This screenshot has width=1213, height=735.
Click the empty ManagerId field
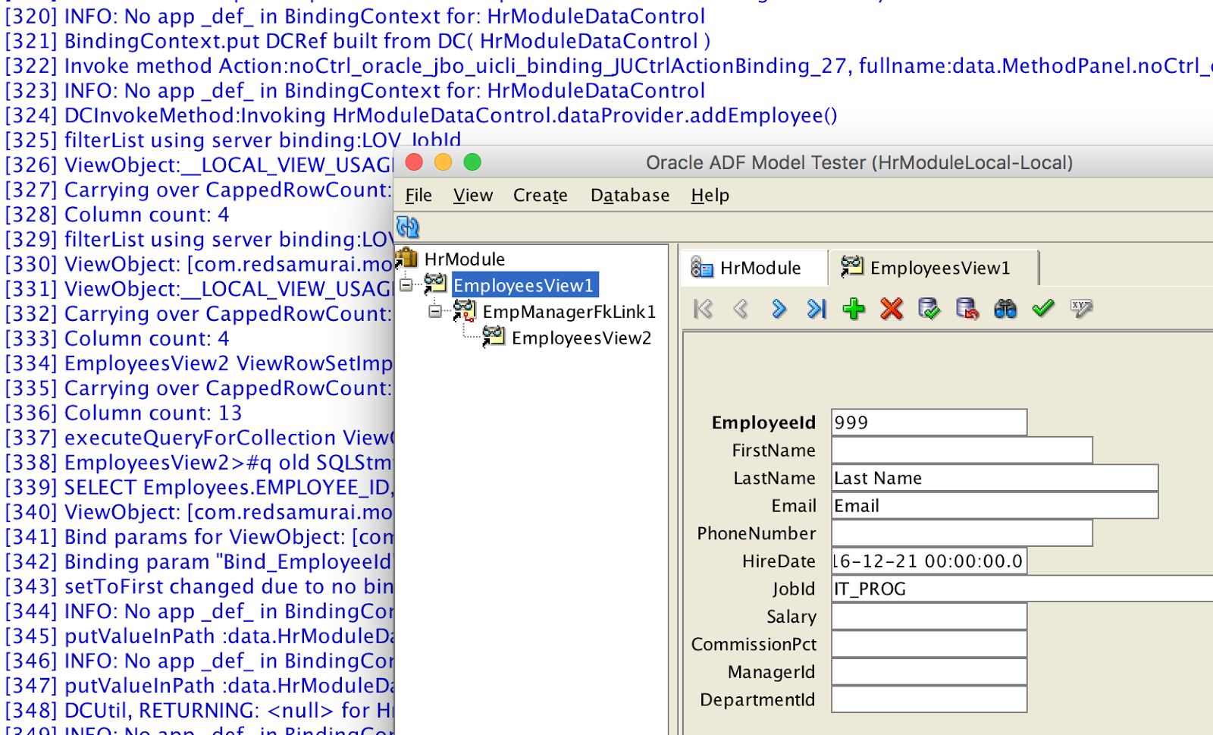(x=929, y=671)
